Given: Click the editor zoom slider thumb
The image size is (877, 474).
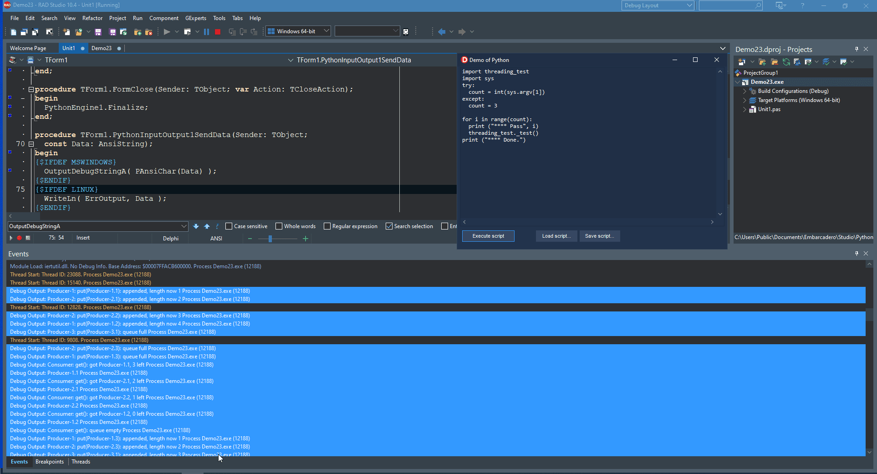Looking at the screenshot, I should click(270, 239).
